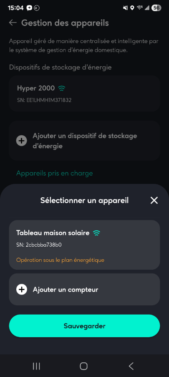Tap plus icon for adding storage device
169x377 pixels.
coord(22,141)
